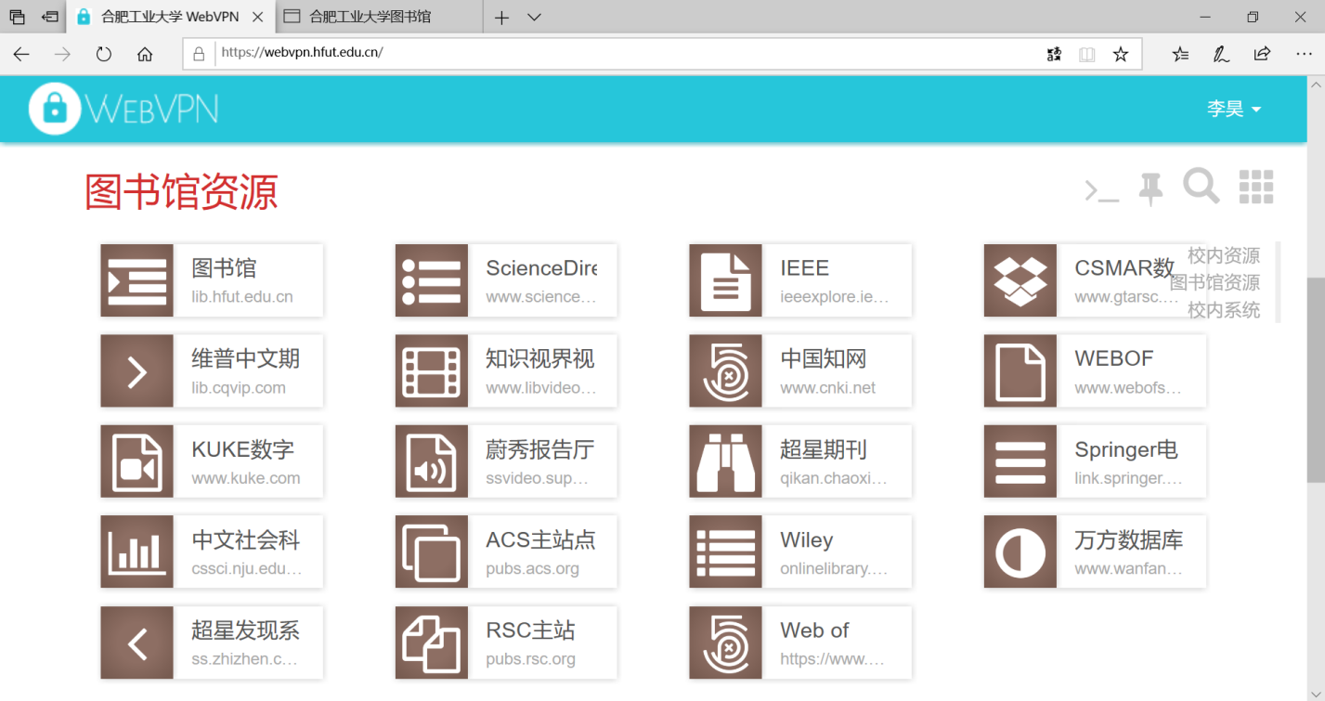Open the 超星发现系 left chevron icon
This screenshot has width=1325, height=701.
[137, 643]
